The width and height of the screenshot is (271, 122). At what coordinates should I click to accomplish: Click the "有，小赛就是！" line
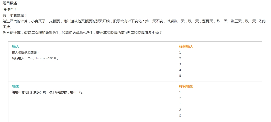click(15, 15)
